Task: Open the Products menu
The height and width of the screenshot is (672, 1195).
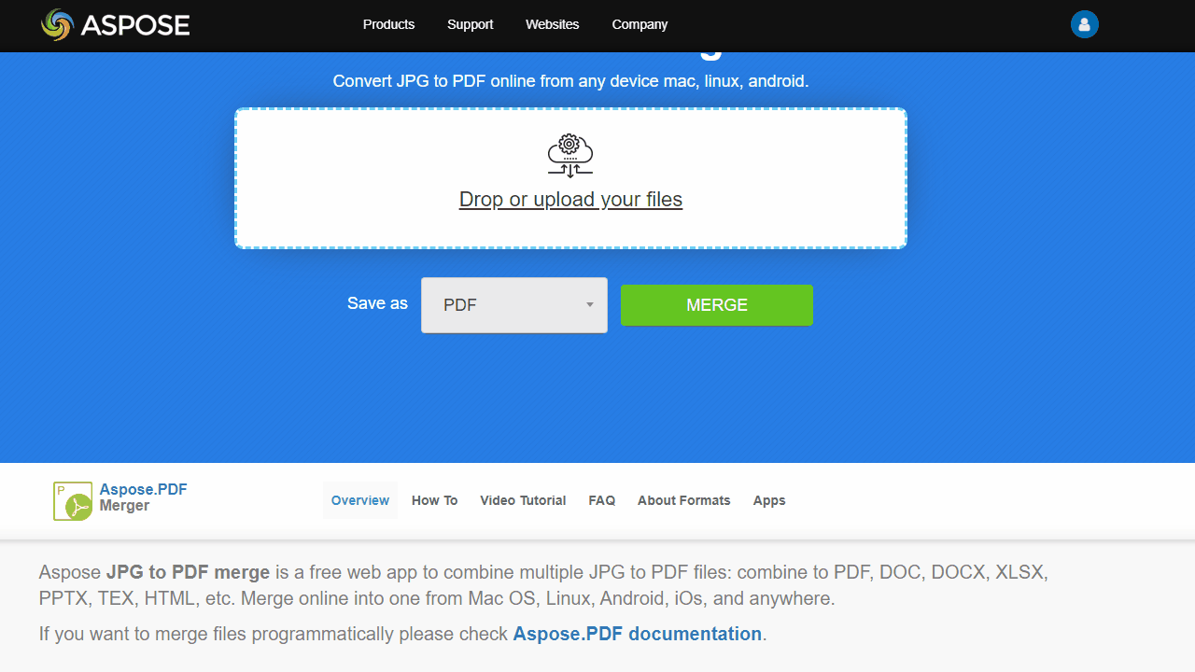Action: coord(388,24)
